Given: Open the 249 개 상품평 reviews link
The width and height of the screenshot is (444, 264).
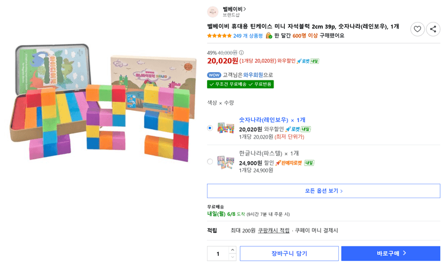Looking at the screenshot, I should point(248,36).
